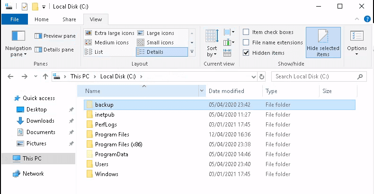Screen dimensions: 374x194
Task: Click the Properties quick access toolbar icon
Action: (25, 7)
